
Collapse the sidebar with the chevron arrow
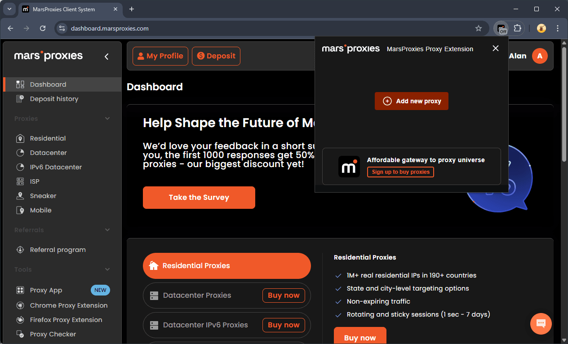point(106,56)
